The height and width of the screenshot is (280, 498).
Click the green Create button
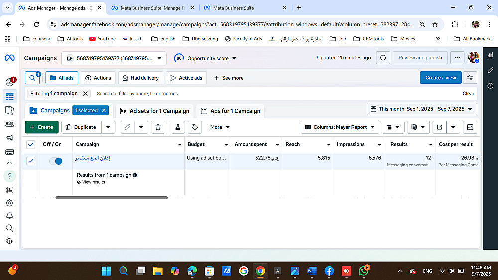pyautogui.click(x=42, y=127)
